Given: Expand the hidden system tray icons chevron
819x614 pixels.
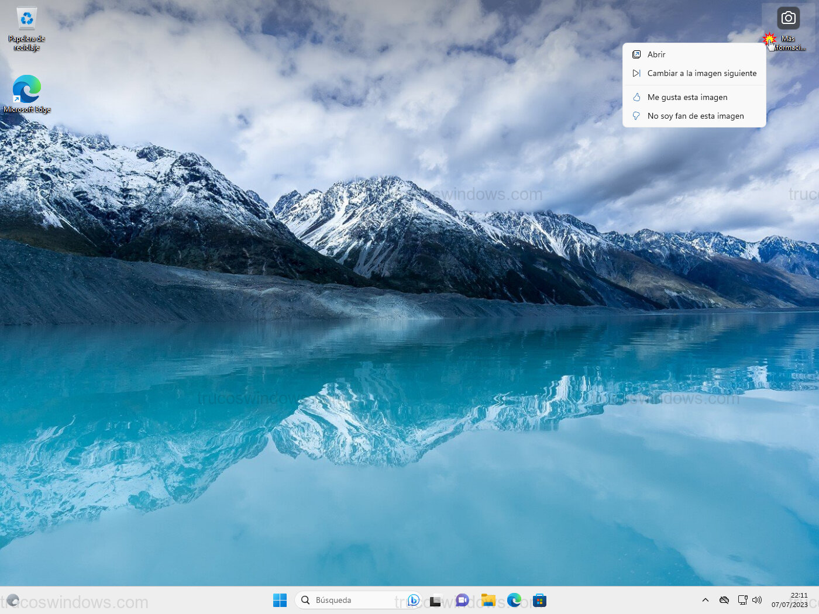Looking at the screenshot, I should click(x=706, y=600).
